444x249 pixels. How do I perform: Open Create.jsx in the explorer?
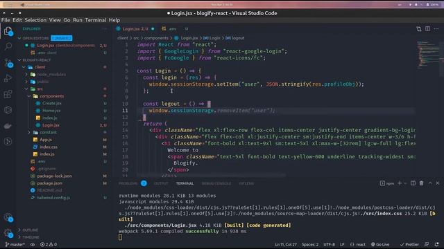52,103
